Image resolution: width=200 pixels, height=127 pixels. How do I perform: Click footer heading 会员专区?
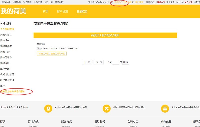pyautogui.click(x=133, y=122)
